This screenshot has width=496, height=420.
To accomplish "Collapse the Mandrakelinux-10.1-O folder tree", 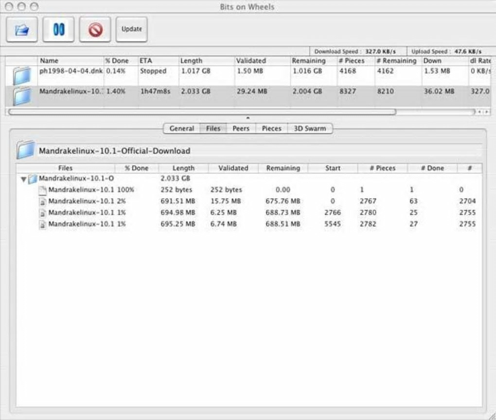I will 23,179.
